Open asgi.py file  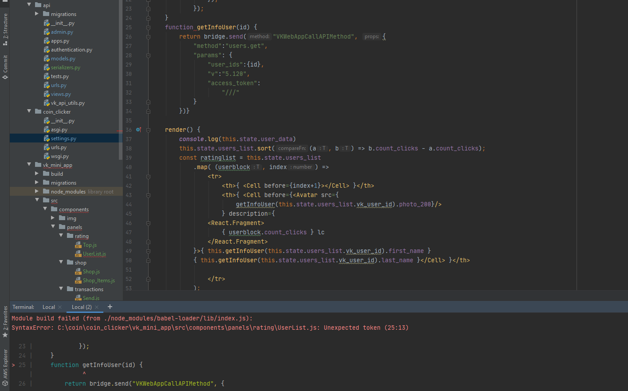59,130
